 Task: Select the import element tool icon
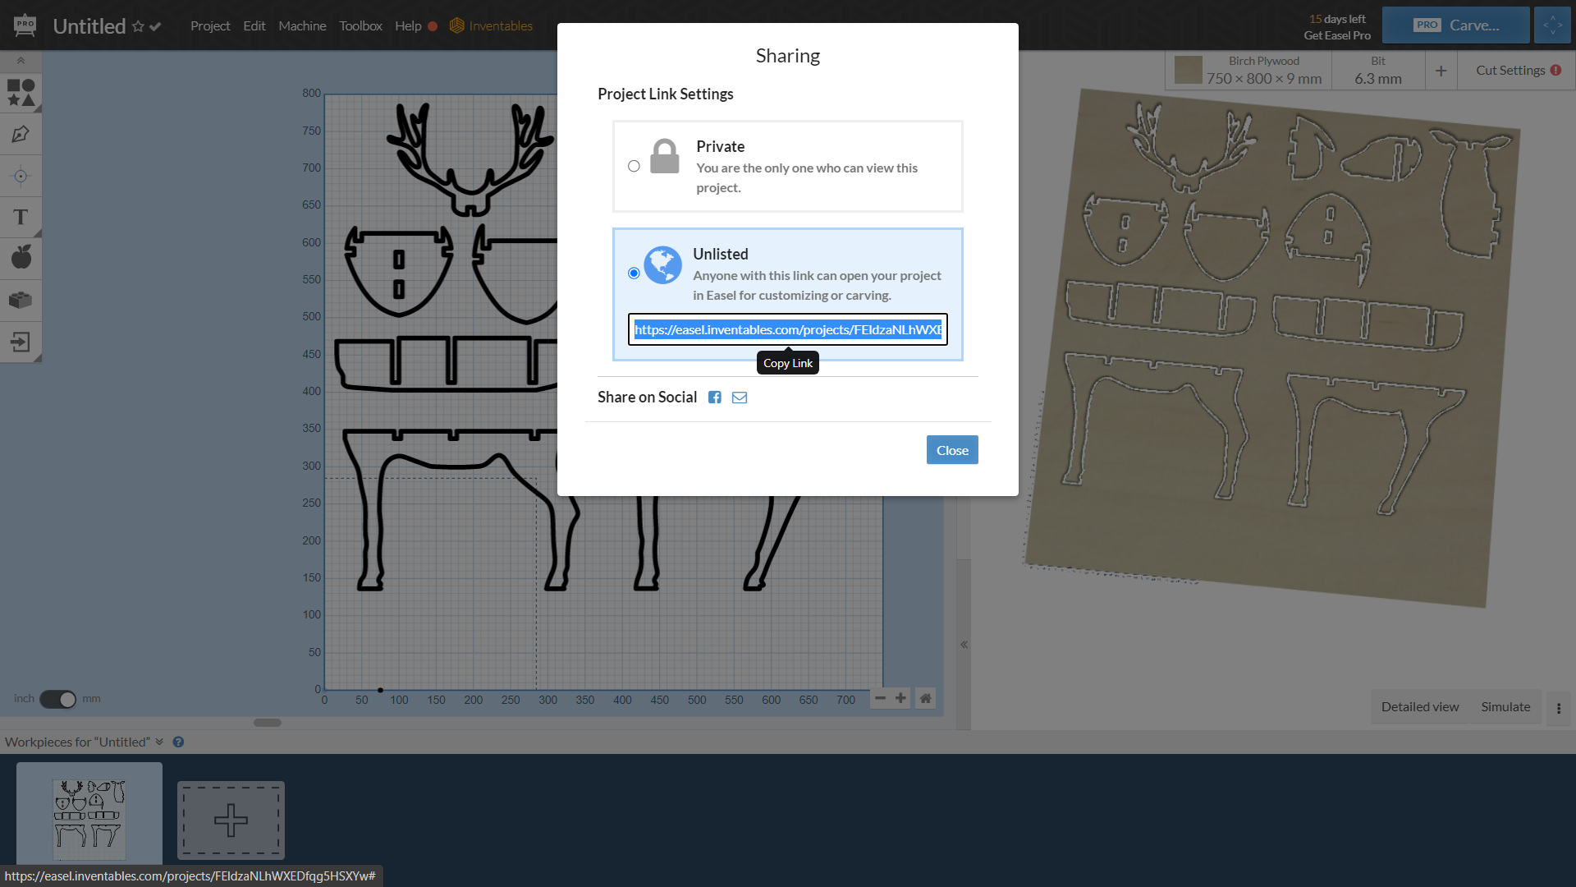point(21,342)
